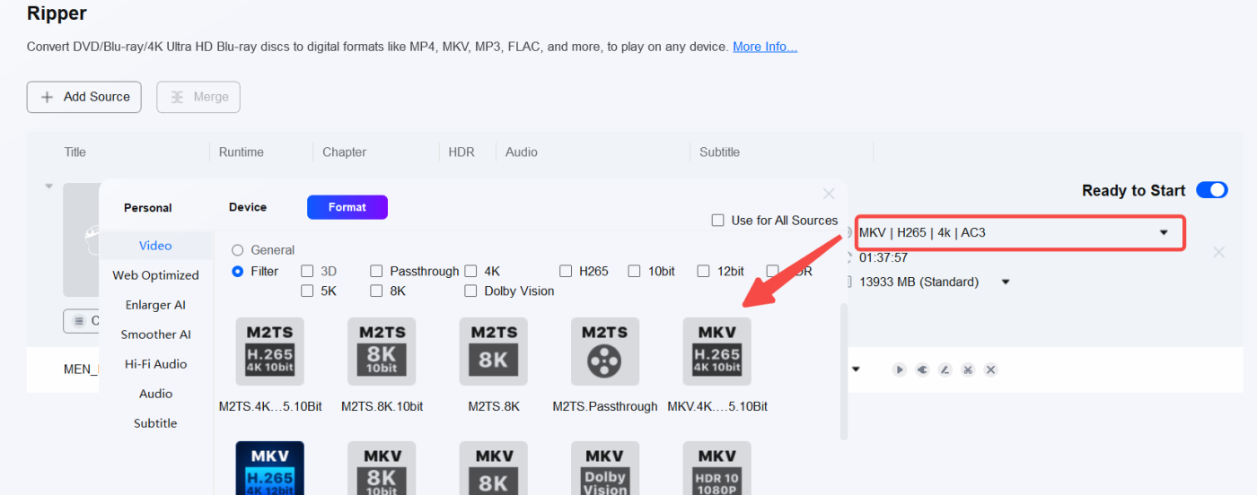Click the play preview icon in the title row
The image size is (1257, 495).
899,369
